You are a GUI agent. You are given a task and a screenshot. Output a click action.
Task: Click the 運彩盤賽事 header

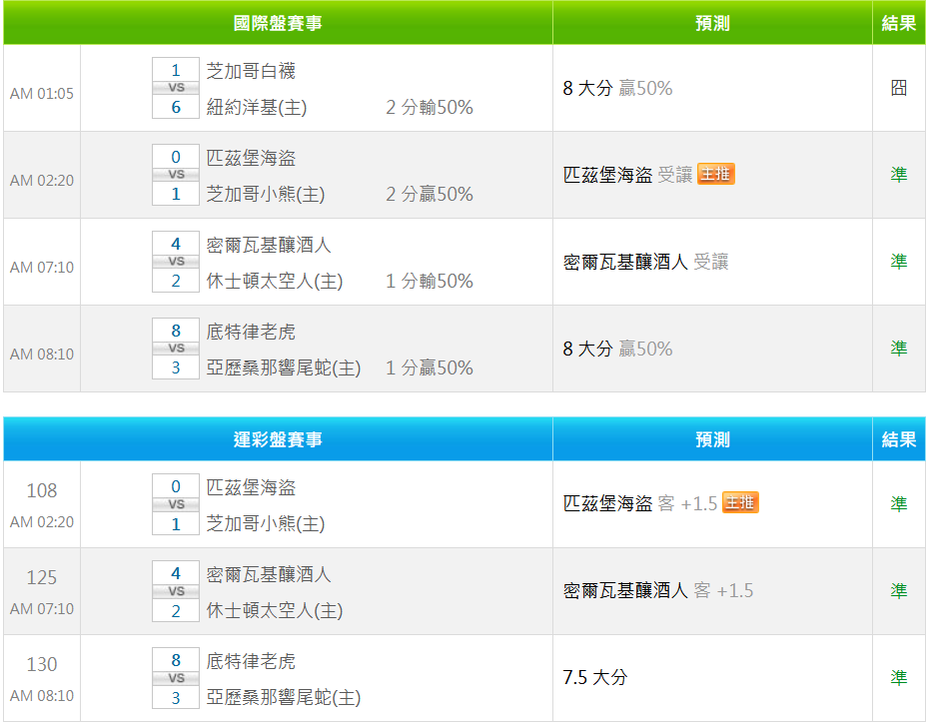click(x=278, y=439)
